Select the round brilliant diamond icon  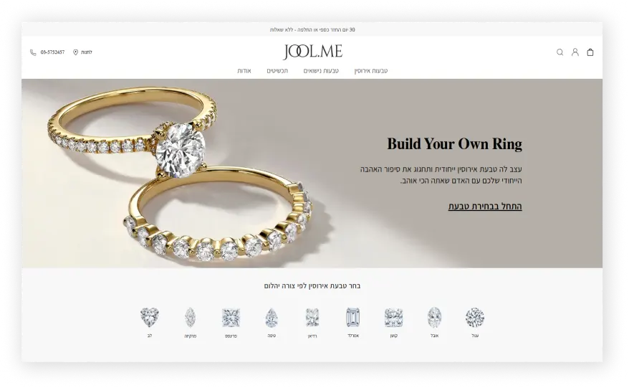tap(475, 317)
